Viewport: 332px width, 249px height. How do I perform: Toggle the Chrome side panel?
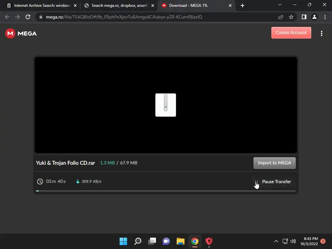point(304,17)
